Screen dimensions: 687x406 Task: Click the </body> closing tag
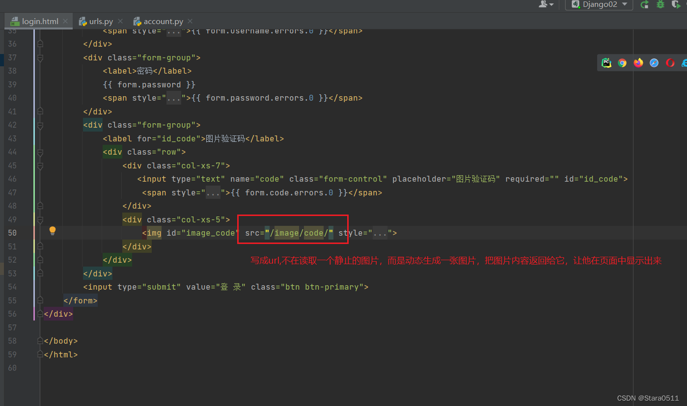(61, 341)
